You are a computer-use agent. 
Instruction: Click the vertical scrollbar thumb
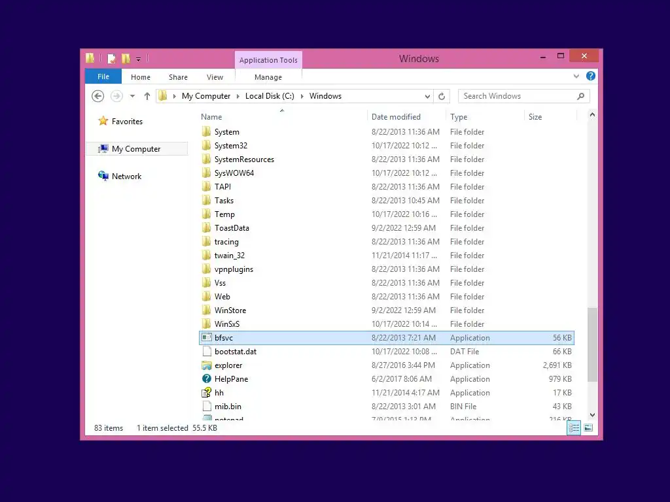592,344
